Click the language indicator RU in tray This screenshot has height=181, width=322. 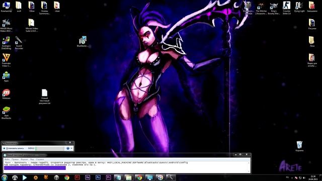(287, 177)
